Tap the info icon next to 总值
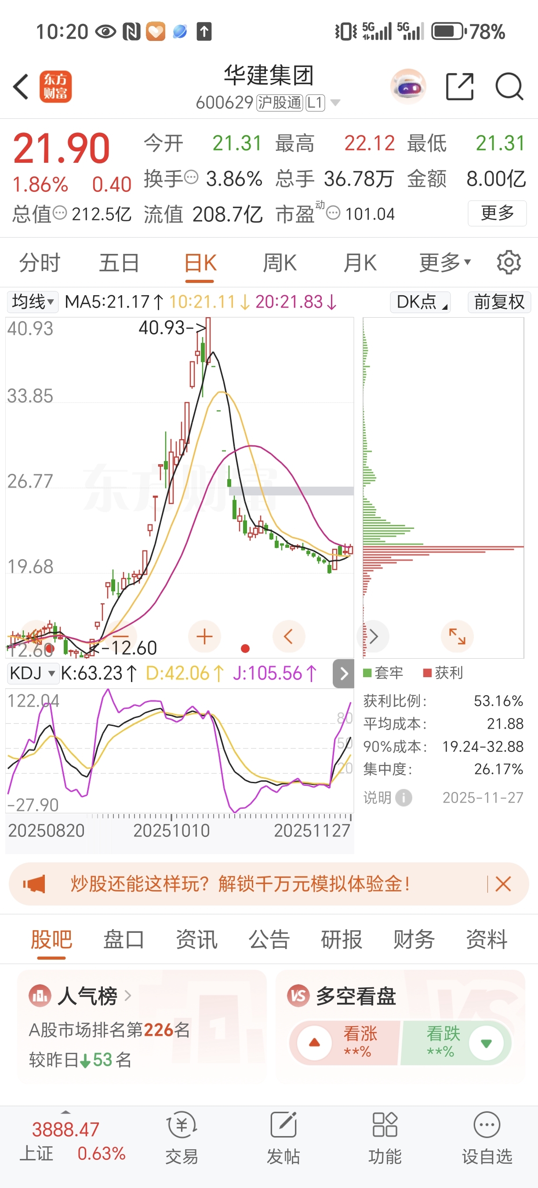Image resolution: width=538 pixels, height=1188 pixels. point(60,213)
